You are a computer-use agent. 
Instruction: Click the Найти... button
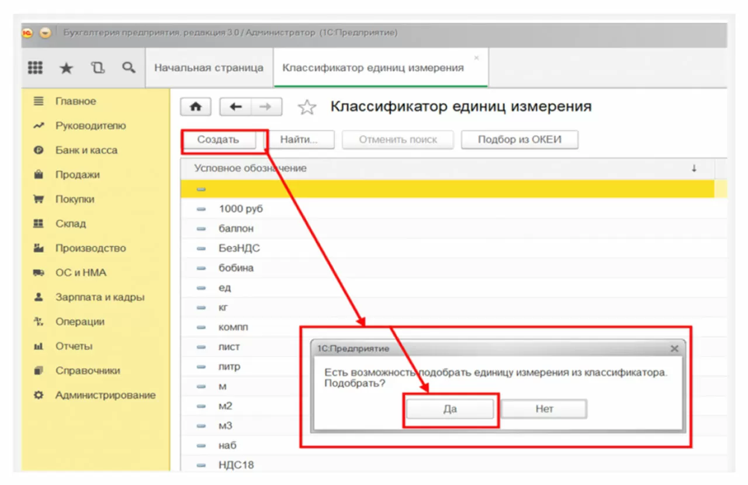pyautogui.click(x=299, y=140)
